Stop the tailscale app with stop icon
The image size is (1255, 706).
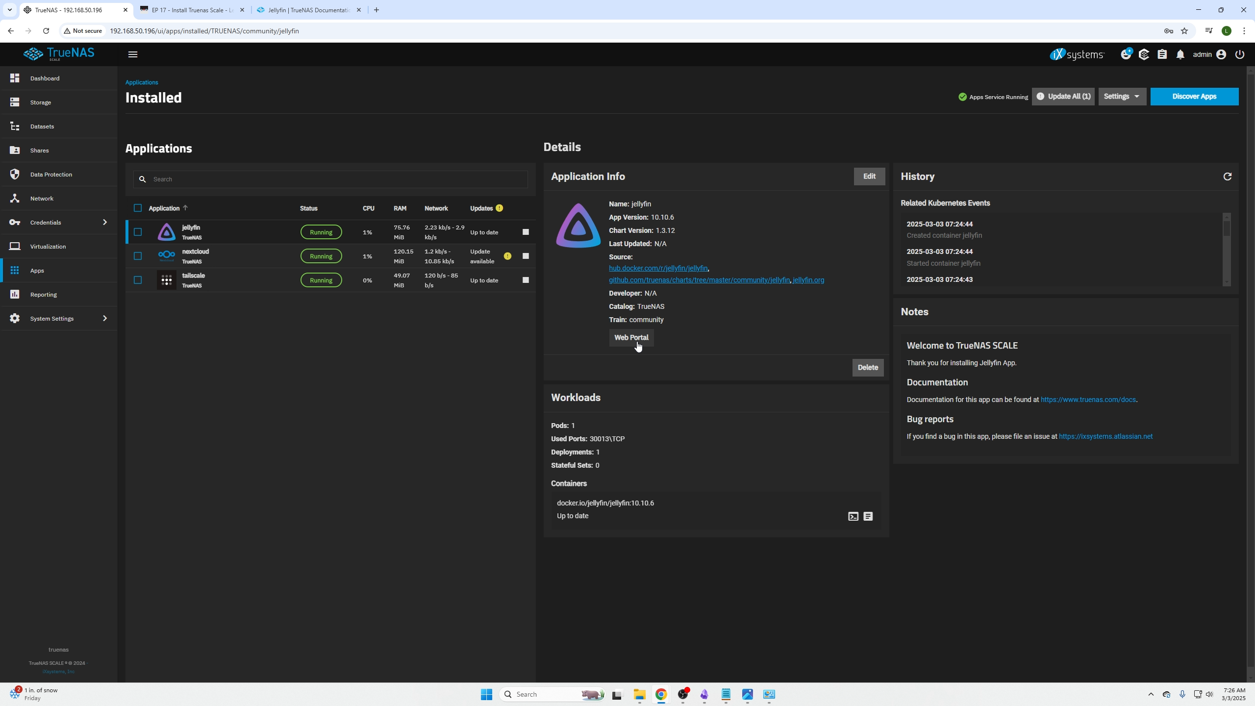coord(526,280)
